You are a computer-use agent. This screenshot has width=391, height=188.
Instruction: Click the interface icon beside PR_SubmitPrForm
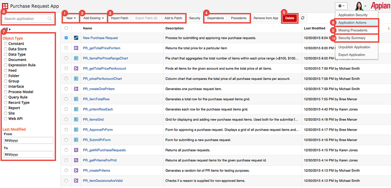76,140
